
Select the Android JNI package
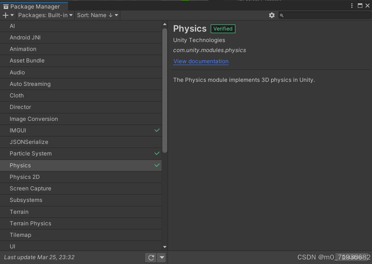coord(81,38)
